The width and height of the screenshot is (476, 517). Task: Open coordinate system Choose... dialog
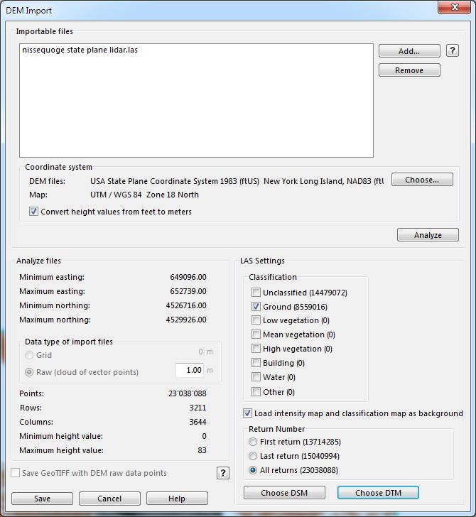click(422, 180)
